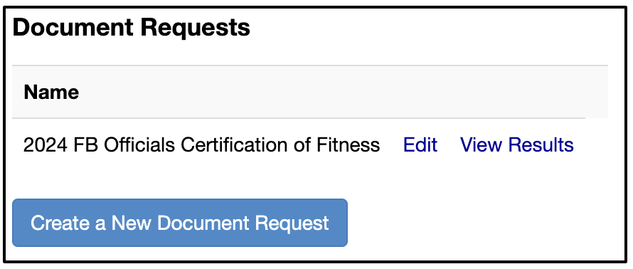Click the View Results hyperlink
The image size is (633, 269).
coord(517,144)
